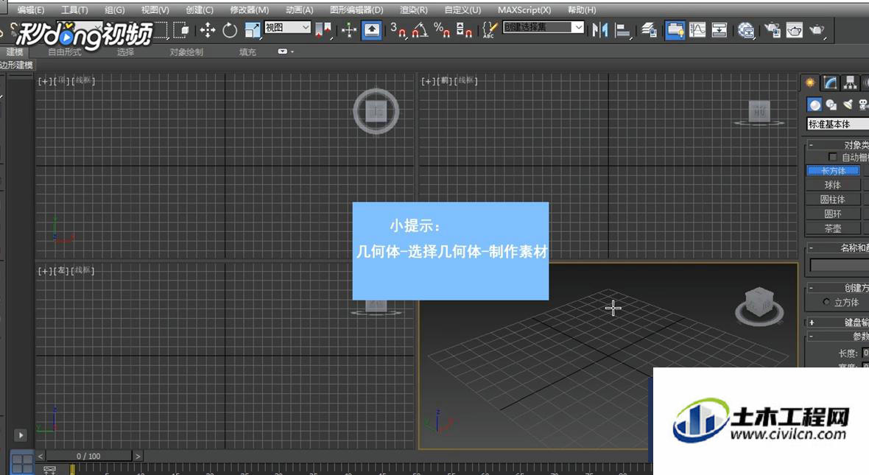Select the Scale tool
This screenshot has width=869, height=475.
[253, 30]
